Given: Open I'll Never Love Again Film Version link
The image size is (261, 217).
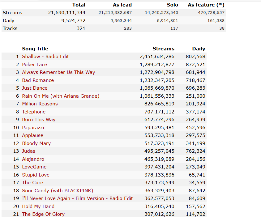Looking at the screenshot, I should tap(78, 198).
